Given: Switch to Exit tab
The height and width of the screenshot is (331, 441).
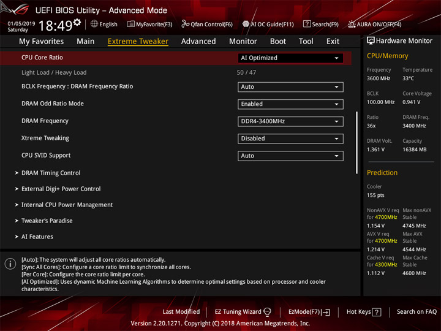Looking at the screenshot, I should [x=333, y=42].
